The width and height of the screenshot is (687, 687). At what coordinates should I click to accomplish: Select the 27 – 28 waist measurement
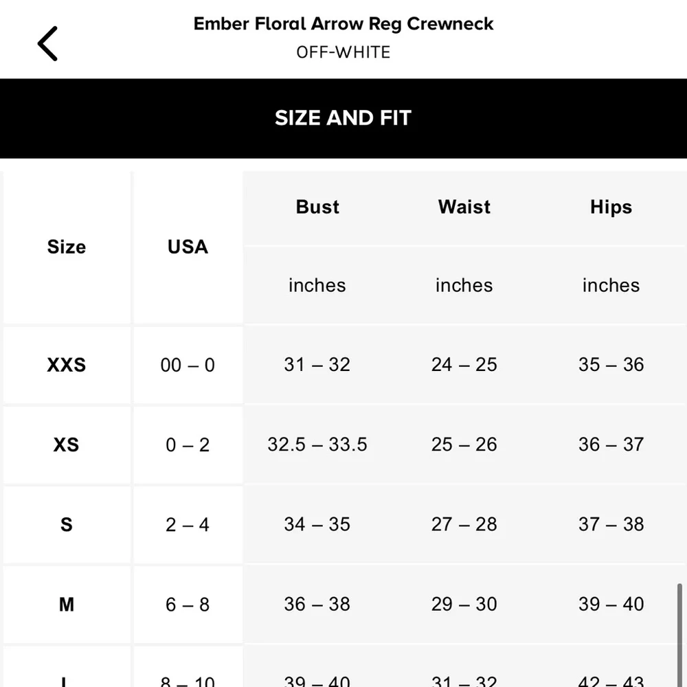click(464, 525)
